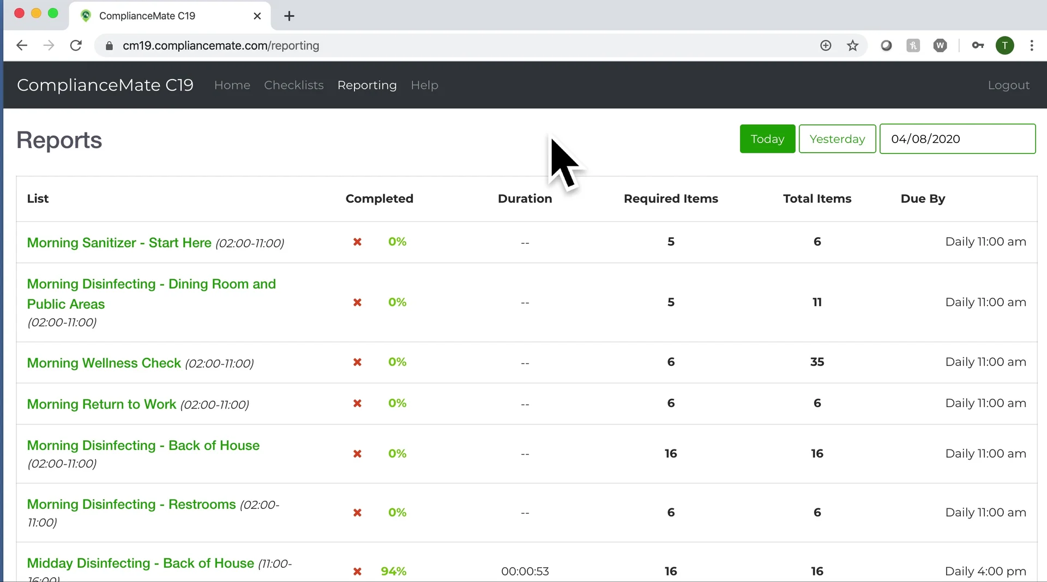Log out using Logout link

pos(1008,85)
